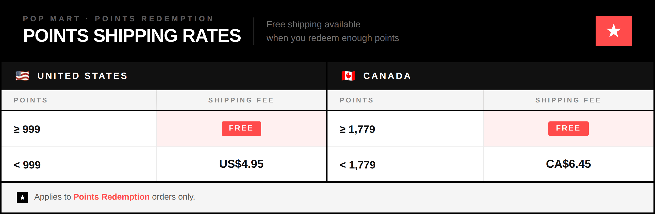655x214 pixels.
Task: Click the FREE badge under Canada
Action: 568,129
